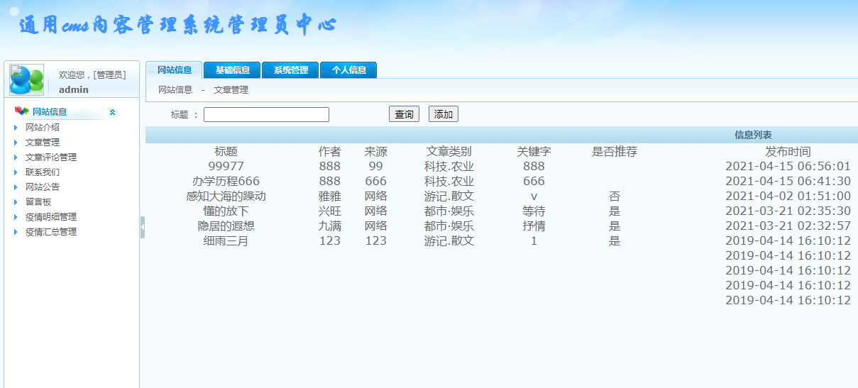Click the 是否推荐 column header
This screenshot has height=388, width=858.
(x=615, y=152)
